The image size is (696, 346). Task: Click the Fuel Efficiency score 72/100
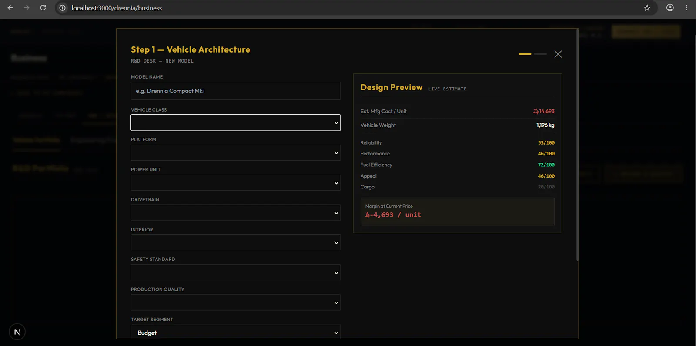546,165
